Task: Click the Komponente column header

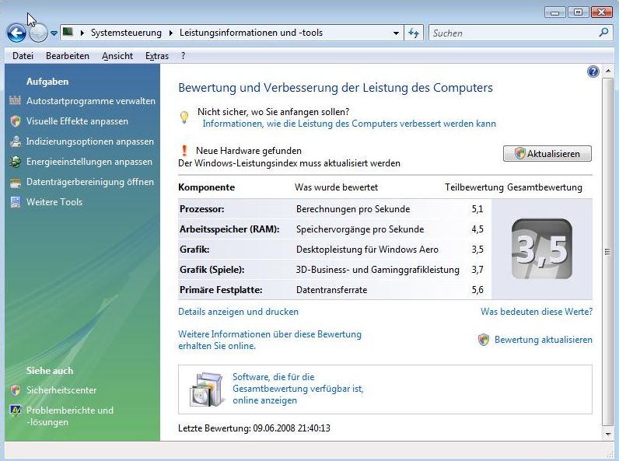Action: 207,187
